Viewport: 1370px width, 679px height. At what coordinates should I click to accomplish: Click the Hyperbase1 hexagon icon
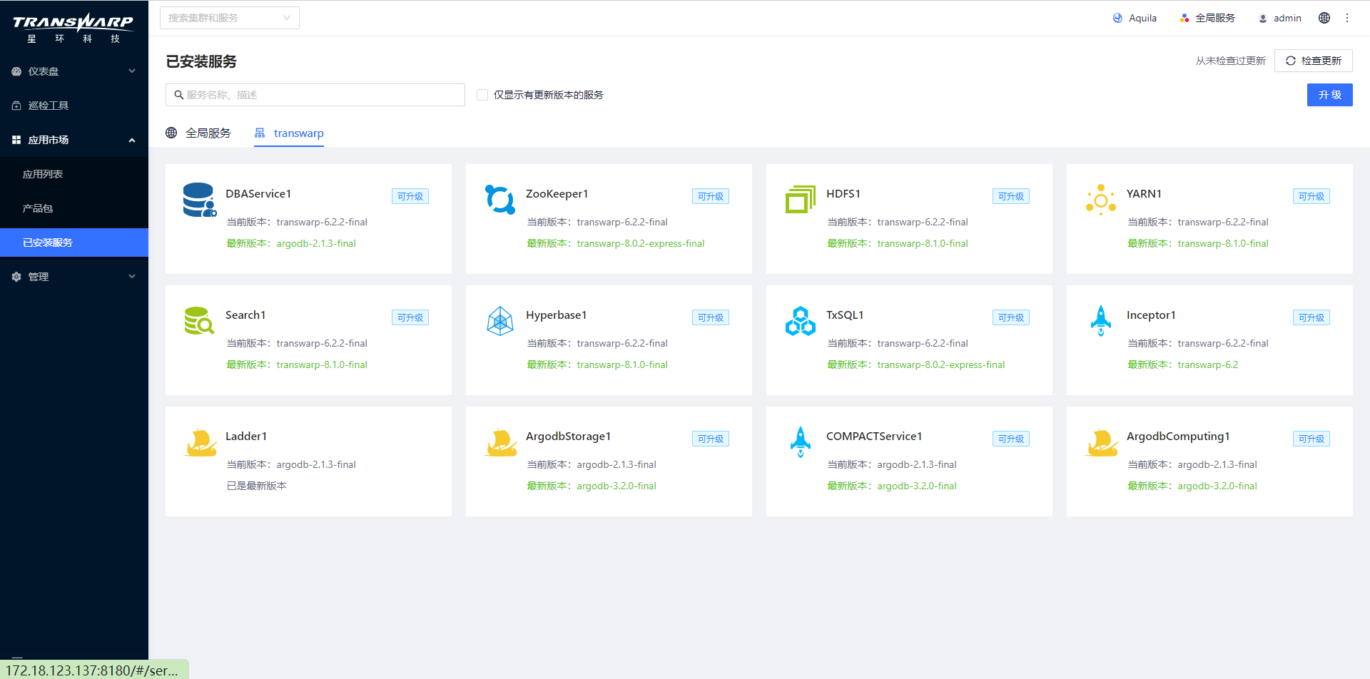[x=500, y=321]
